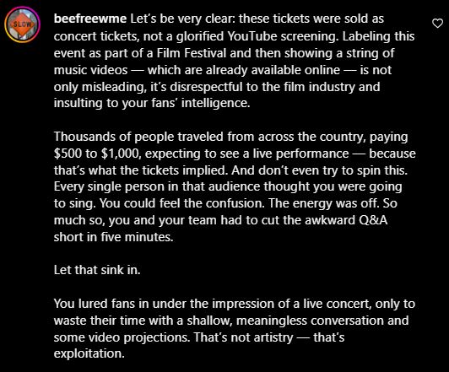Click the phrase 'Let that sink in.'

pyautogui.click(x=97, y=270)
